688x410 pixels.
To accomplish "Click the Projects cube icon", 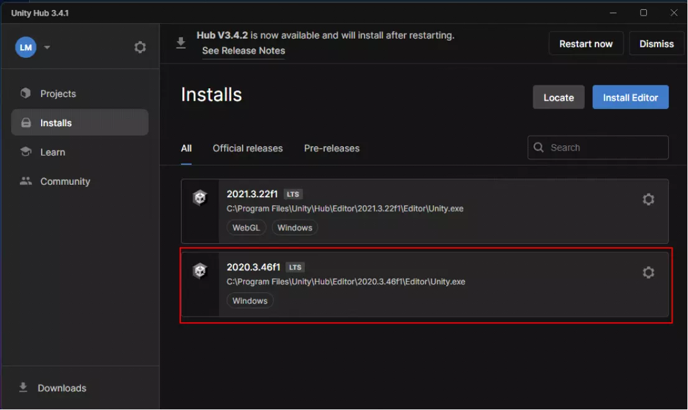I will (26, 93).
